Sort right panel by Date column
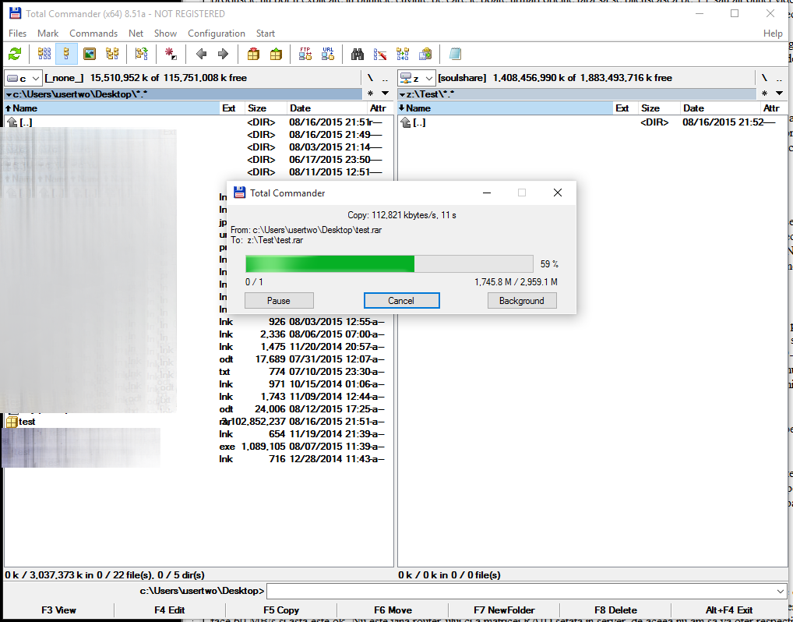The height and width of the screenshot is (622, 793). (x=721, y=108)
